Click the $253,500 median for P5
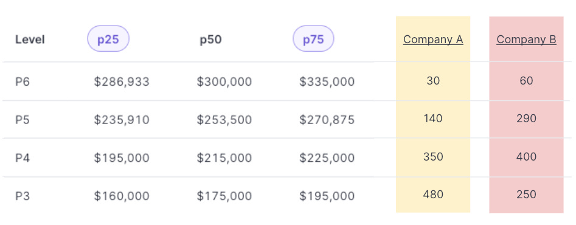 click(224, 120)
